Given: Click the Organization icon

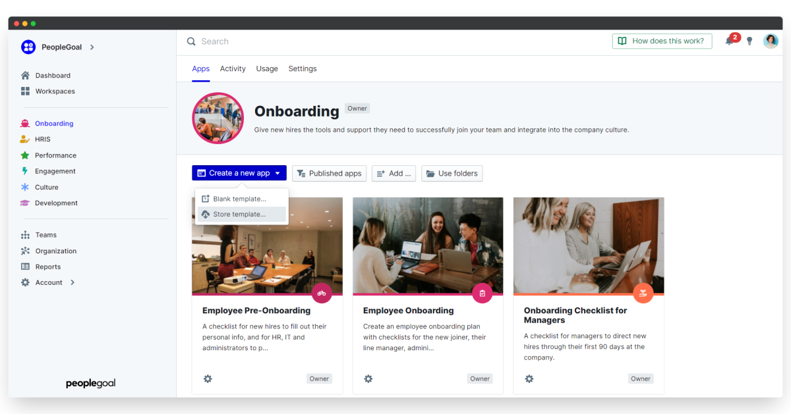Looking at the screenshot, I should pos(25,251).
